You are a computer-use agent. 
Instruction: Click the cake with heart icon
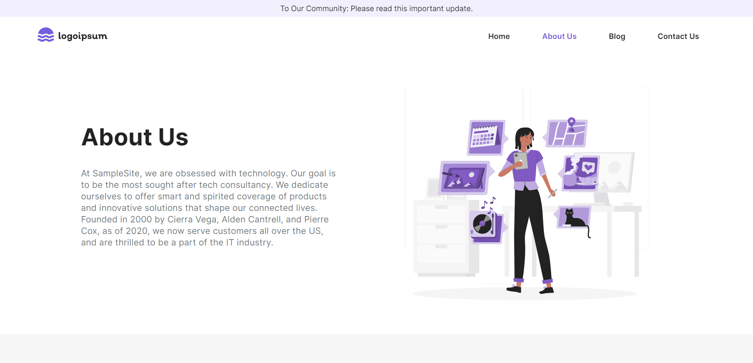(x=581, y=173)
